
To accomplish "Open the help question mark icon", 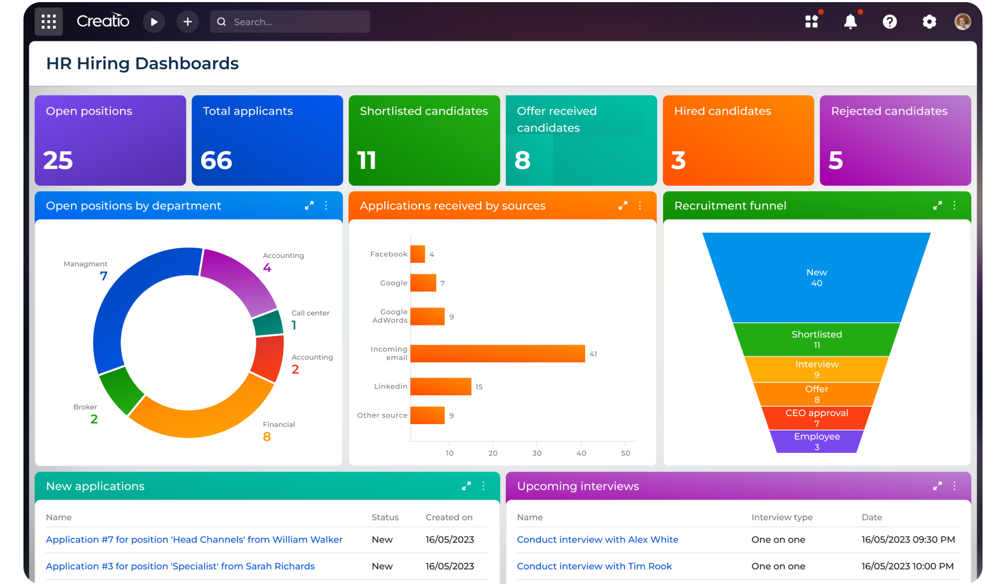I will pyautogui.click(x=890, y=22).
